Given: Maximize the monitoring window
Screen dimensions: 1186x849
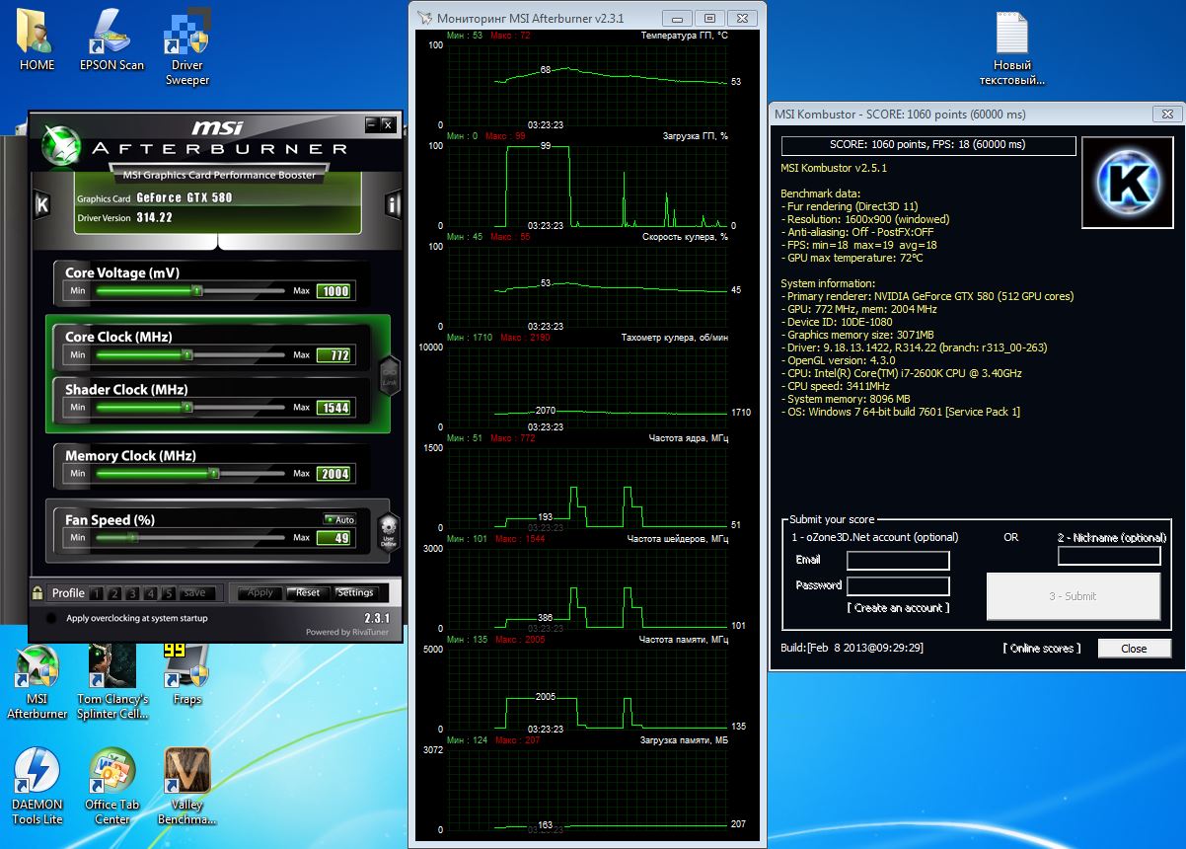Looking at the screenshot, I should (x=708, y=18).
